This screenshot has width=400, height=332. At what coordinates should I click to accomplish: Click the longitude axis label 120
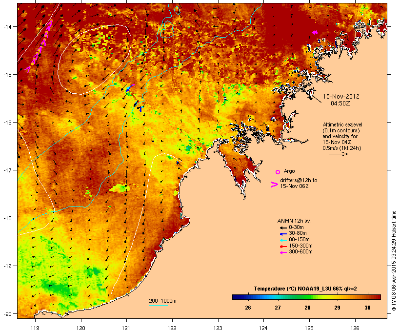click(x=81, y=328)
